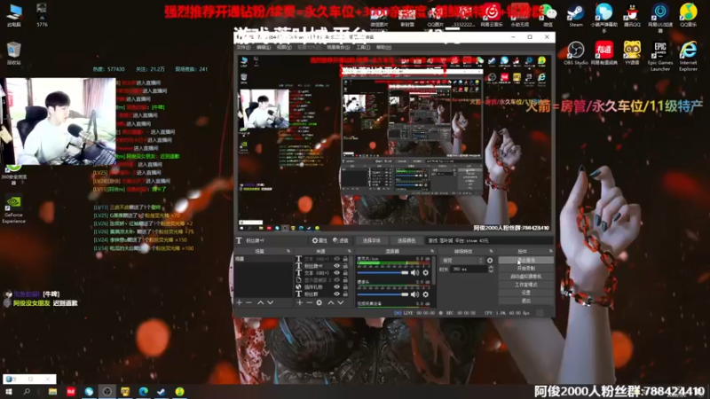Open source properties gear under the sources list
710x399 pixels.
point(319,302)
